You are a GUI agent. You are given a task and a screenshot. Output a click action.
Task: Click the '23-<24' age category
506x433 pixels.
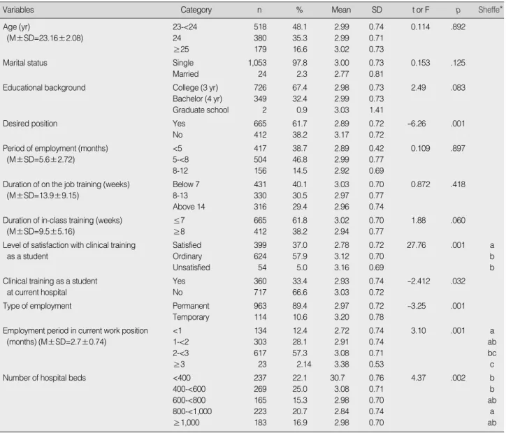tap(185, 27)
